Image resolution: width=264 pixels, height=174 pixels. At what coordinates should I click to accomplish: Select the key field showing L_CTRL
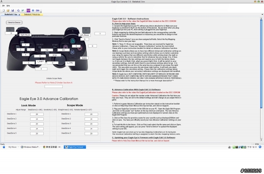tap(70, 64)
